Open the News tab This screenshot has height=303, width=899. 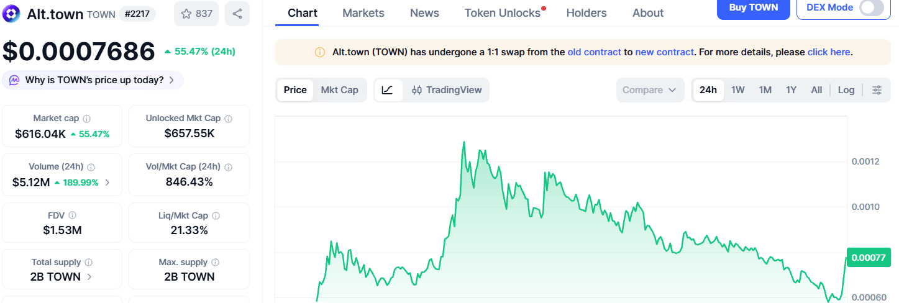pos(424,13)
